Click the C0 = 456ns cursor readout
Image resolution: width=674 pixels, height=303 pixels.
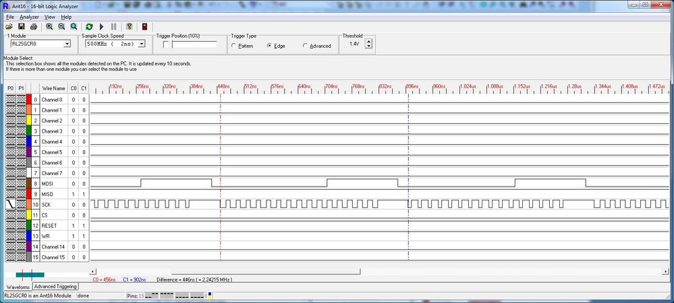(x=105, y=280)
